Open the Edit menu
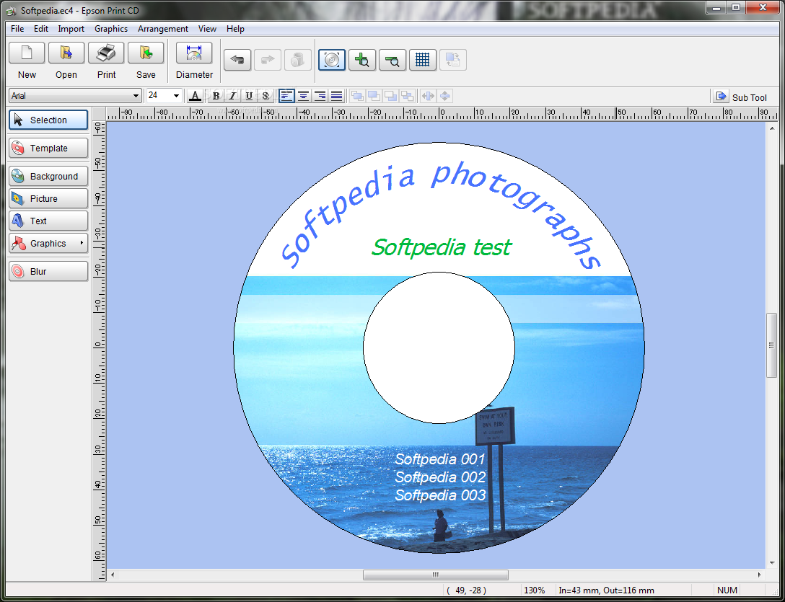This screenshot has width=785, height=602. pos(41,29)
